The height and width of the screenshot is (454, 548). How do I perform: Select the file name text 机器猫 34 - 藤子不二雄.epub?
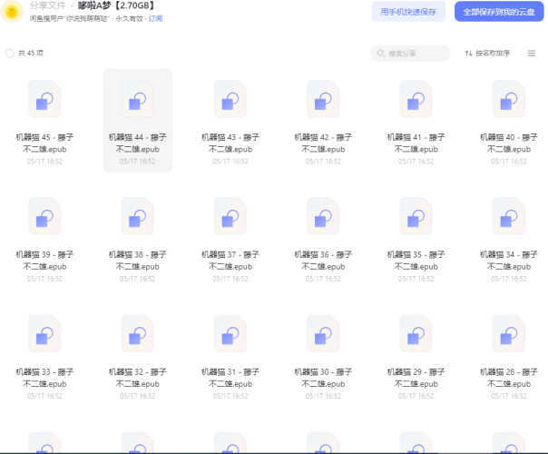[x=509, y=261]
